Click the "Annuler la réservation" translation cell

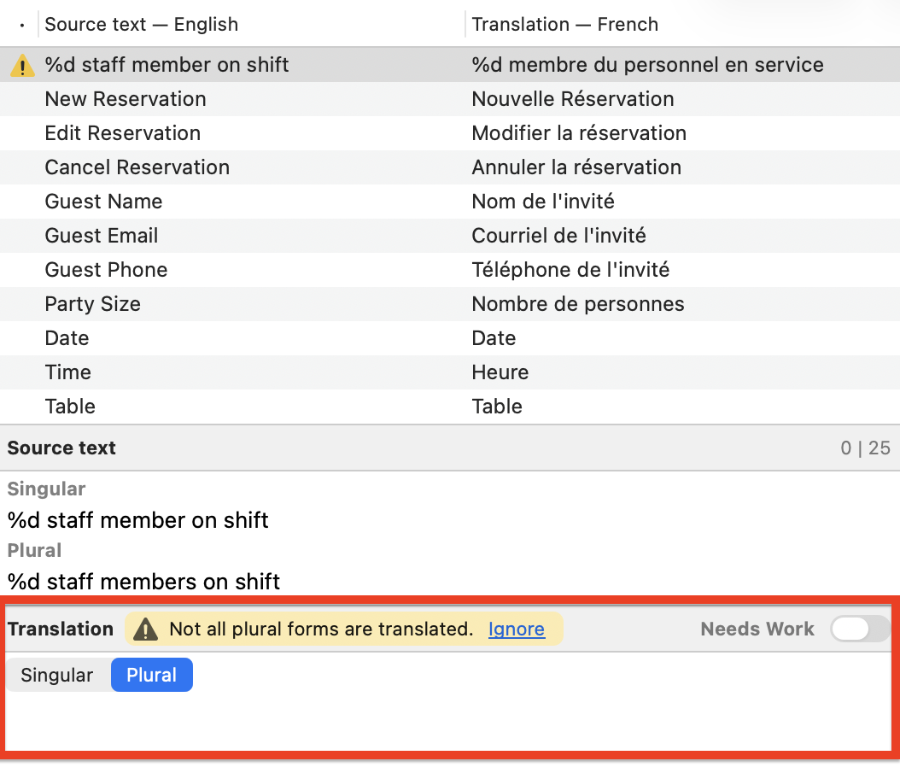[577, 167]
